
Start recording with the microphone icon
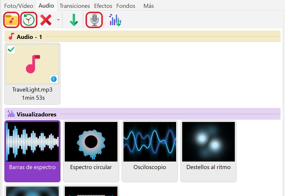coord(94,20)
